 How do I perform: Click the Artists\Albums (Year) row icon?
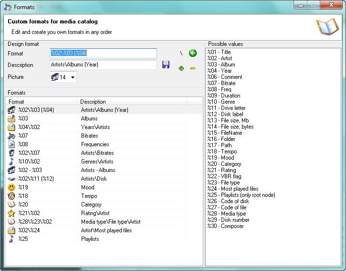click(x=11, y=110)
